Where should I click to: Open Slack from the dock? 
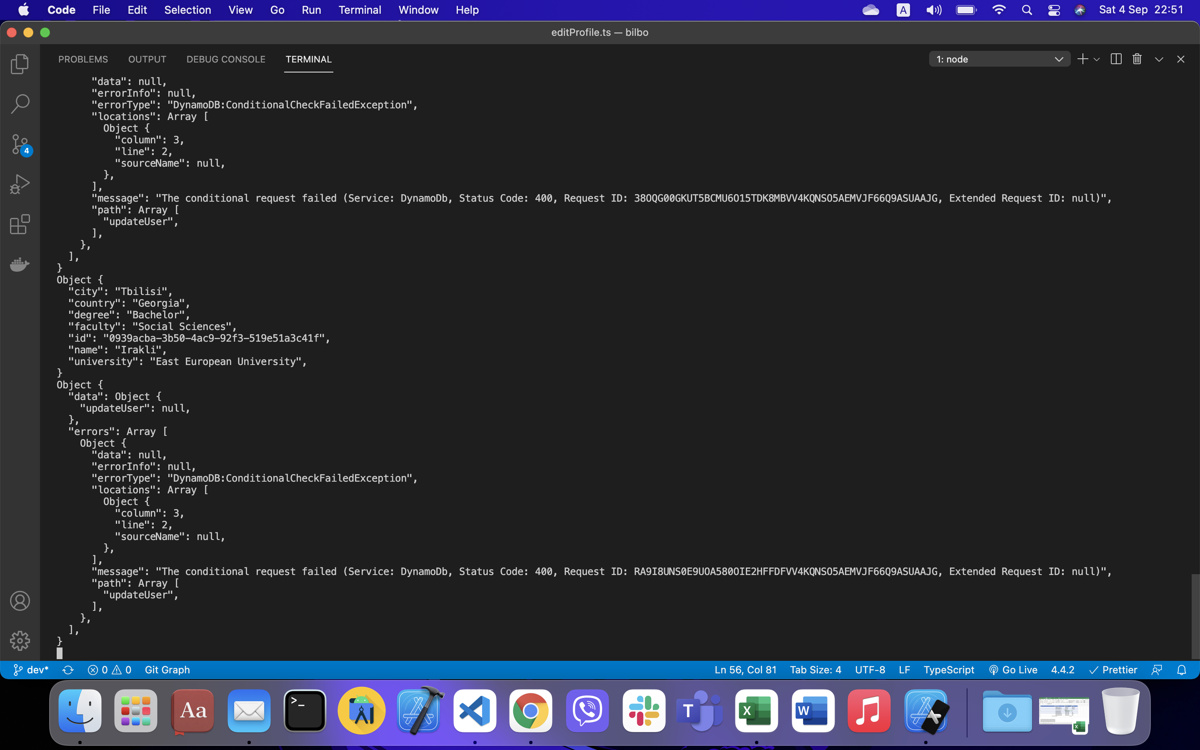(x=644, y=711)
